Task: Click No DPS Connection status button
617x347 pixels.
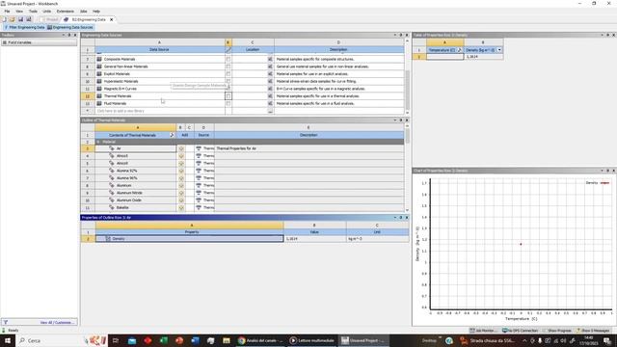Action: point(521,331)
